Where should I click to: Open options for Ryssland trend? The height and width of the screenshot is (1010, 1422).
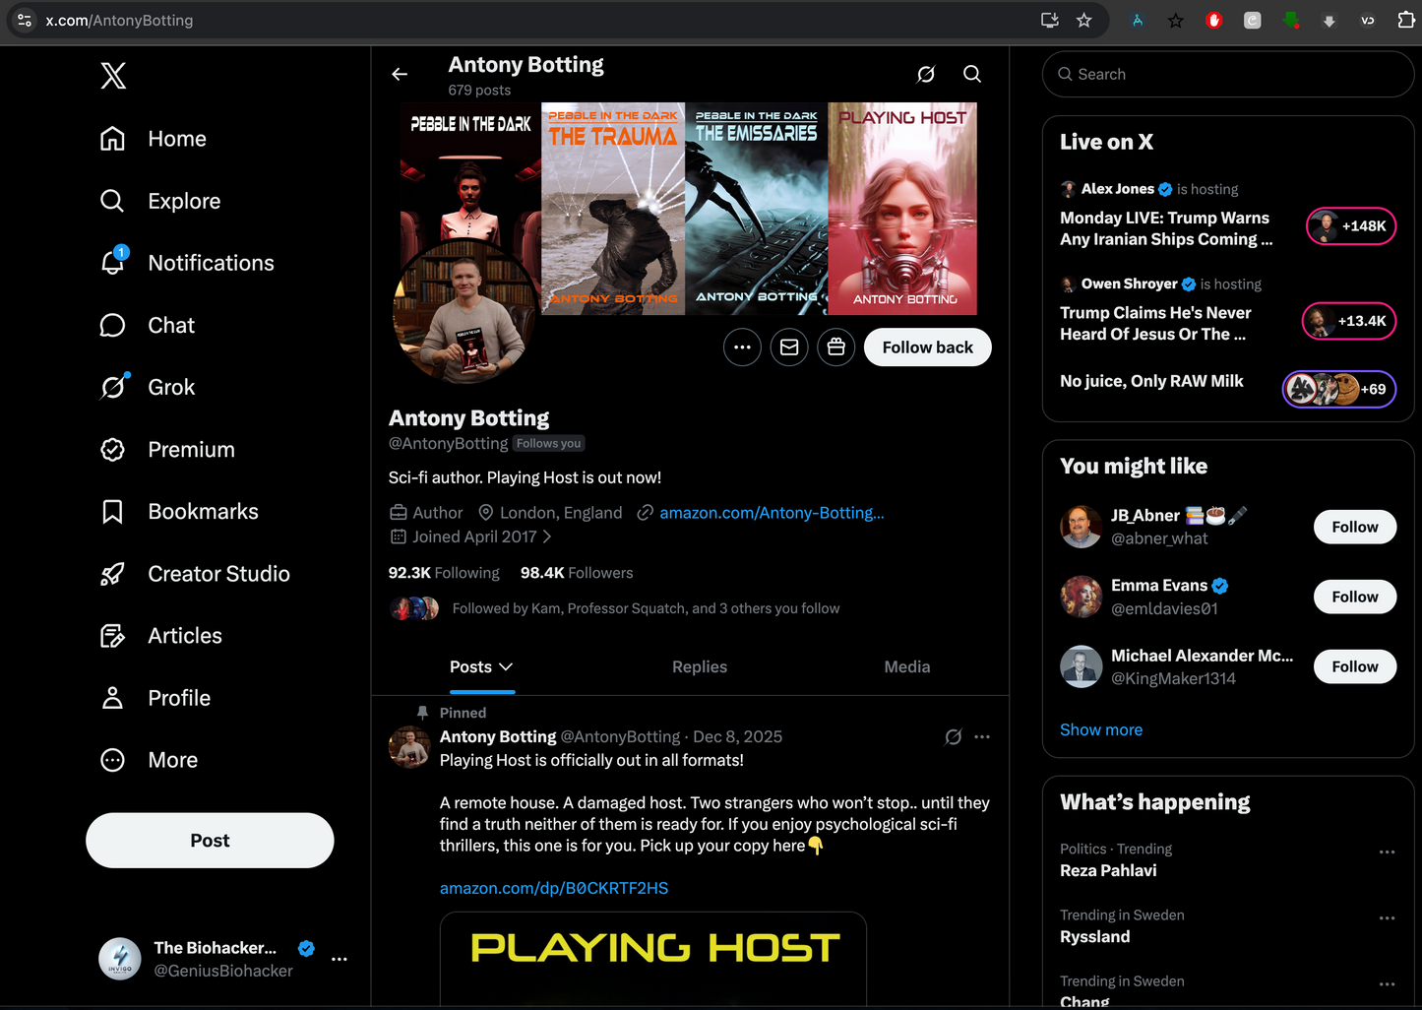tap(1388, 917)
